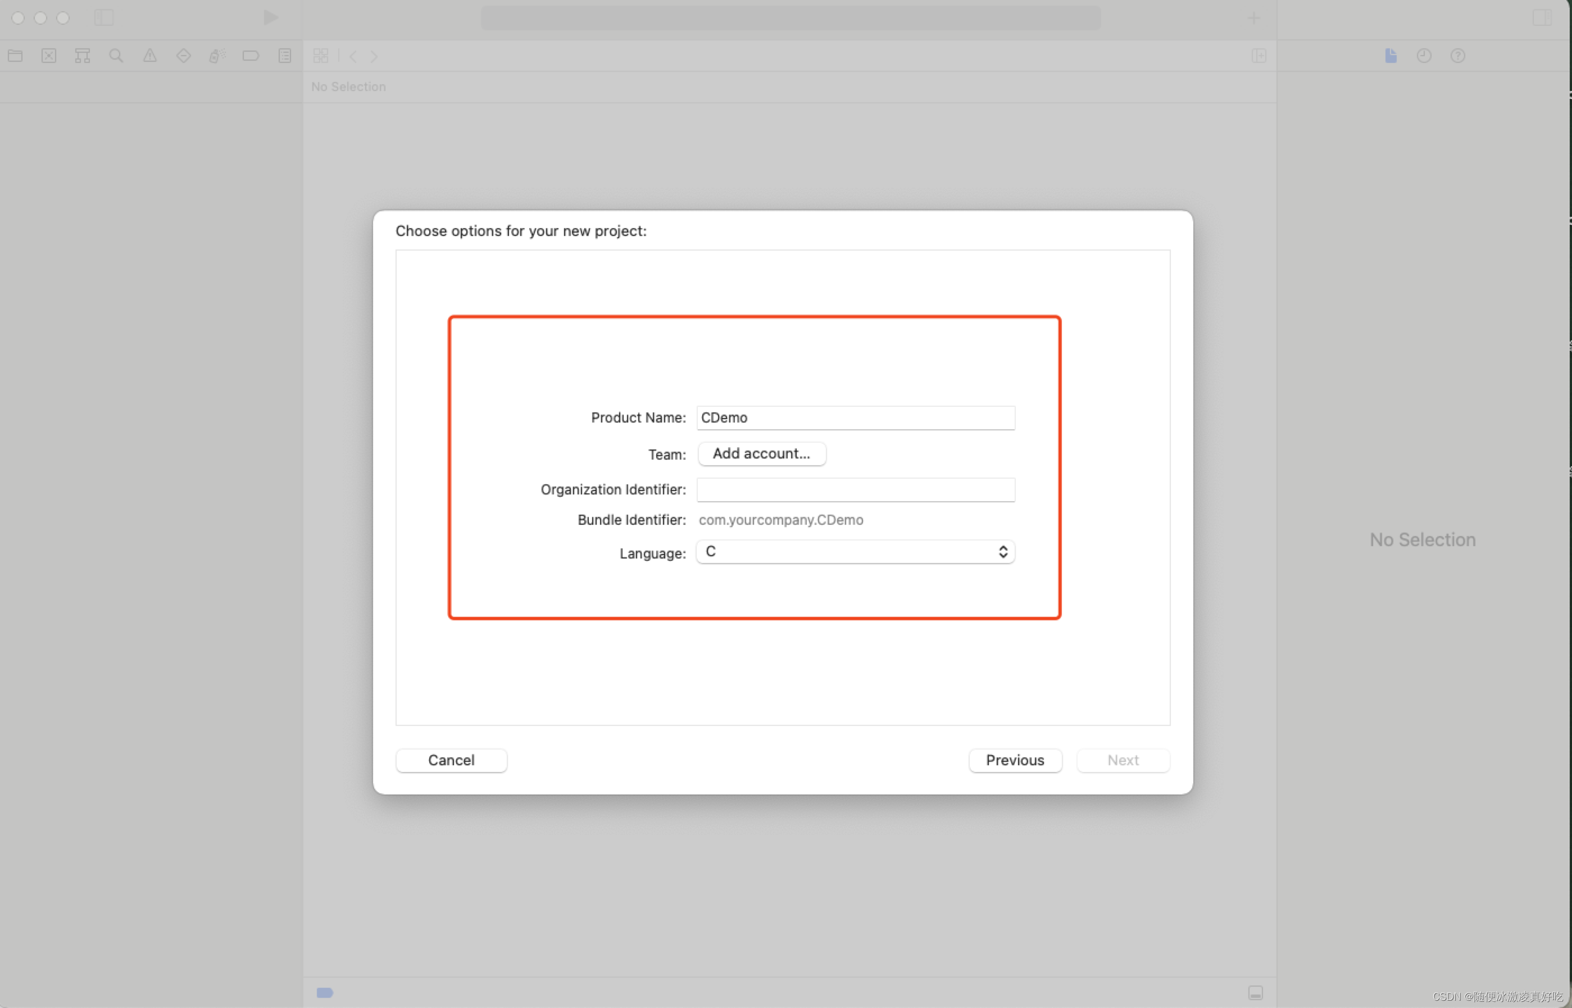Open the Breakpoint navigator icon
Viewport: 1572px width, 1008px height.
[251, 56]
